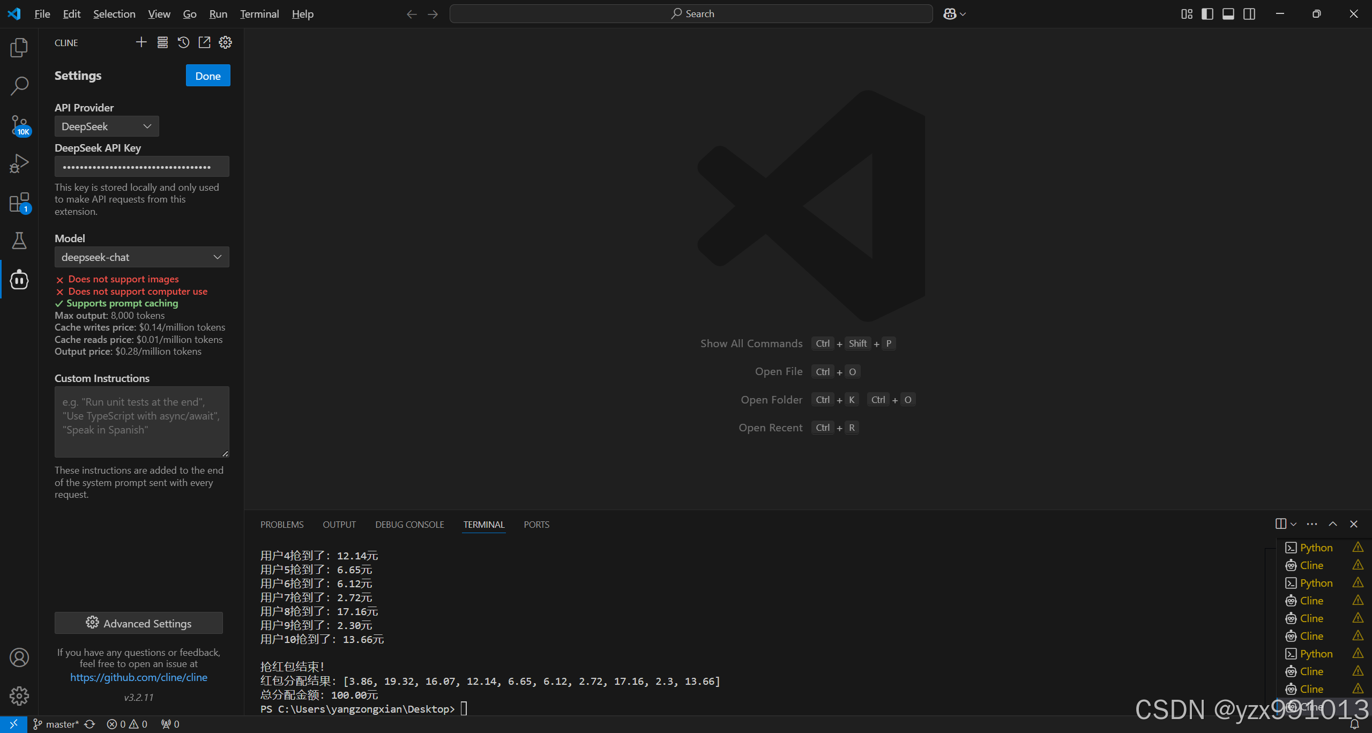Image resolution: width=1372 pixels, height=733 pixels.
Task: Open Source Control with the 10K badge
Action: click(19, 124)
